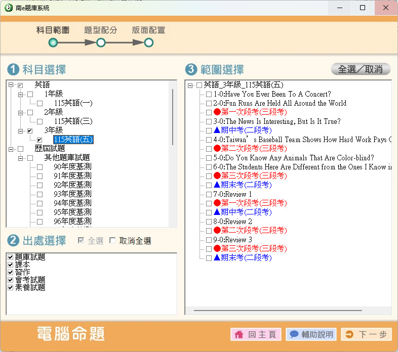Collapse the 2年級 tree node
This screenshot has height=352, width=398.
(20, 113)
